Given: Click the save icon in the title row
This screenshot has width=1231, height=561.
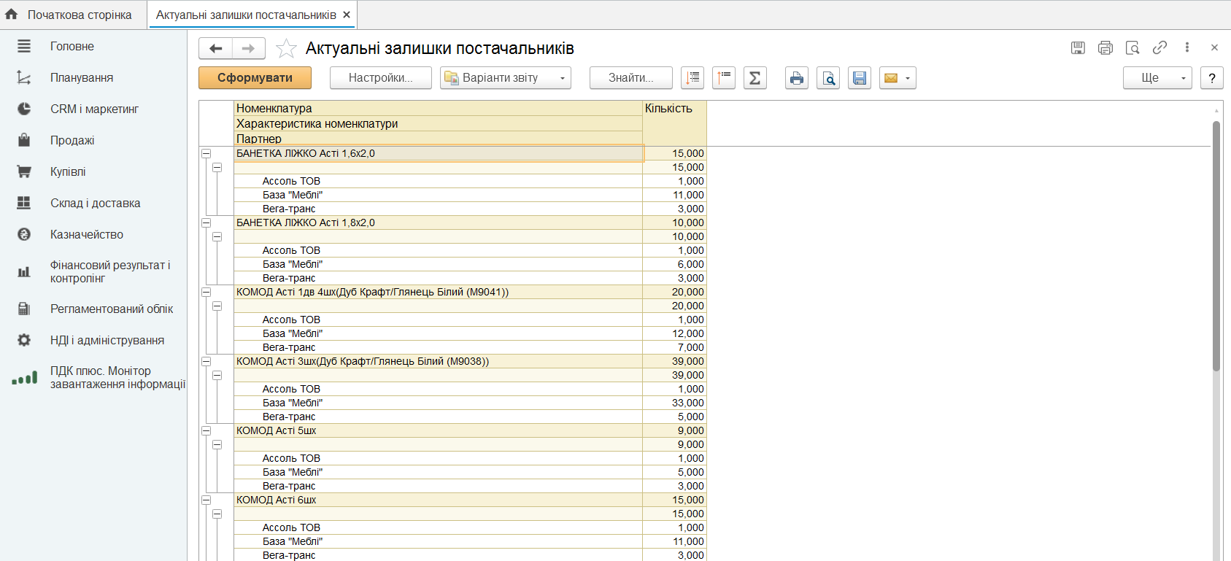Looking at the screenshot, I should (1078, 48).
